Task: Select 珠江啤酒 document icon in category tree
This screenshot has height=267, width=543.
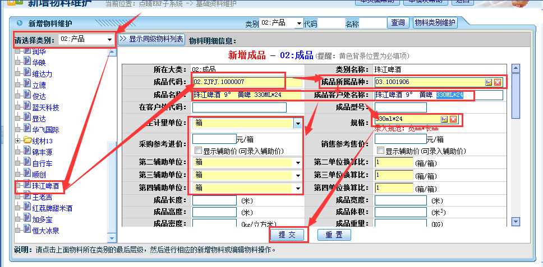Action: click(x=26, y=185)
